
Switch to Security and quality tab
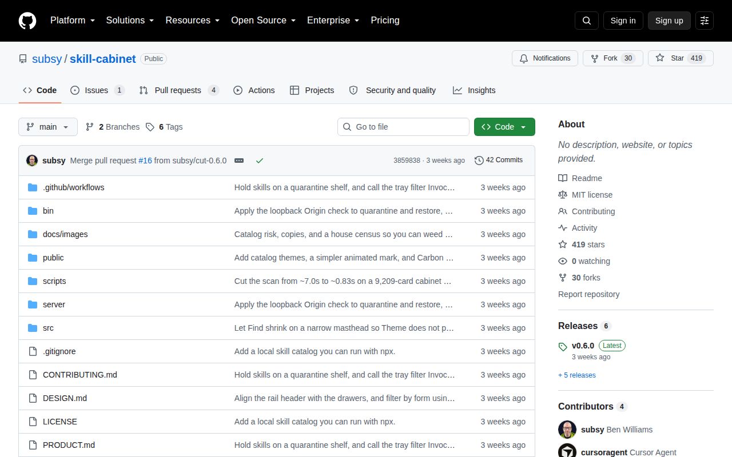[x=392, y=90]
